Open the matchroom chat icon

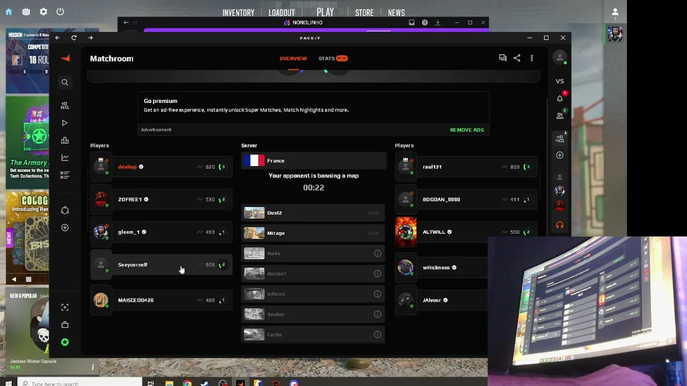coord(503,58)
